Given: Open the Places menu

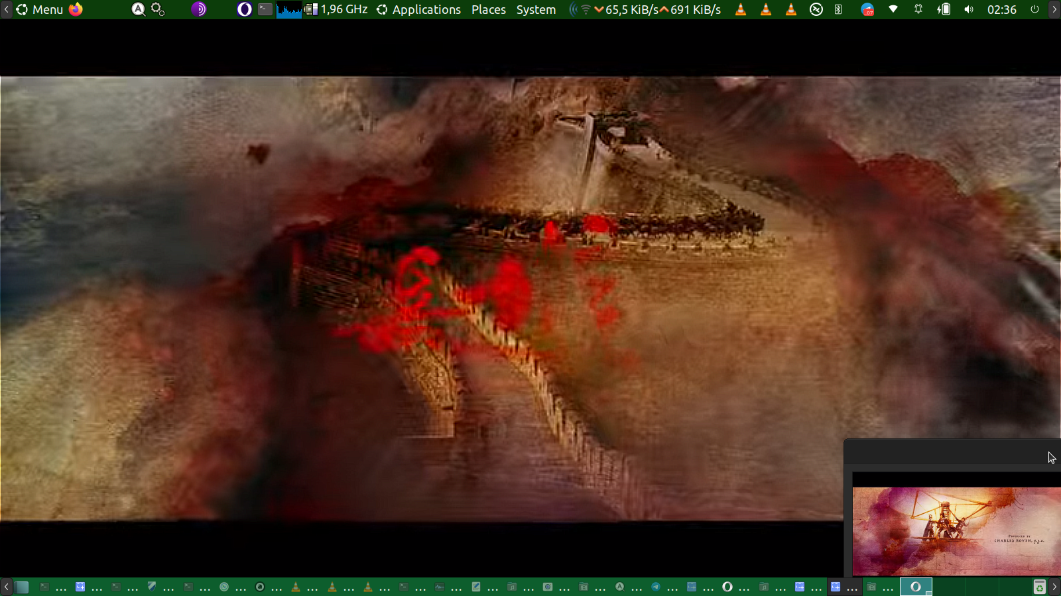Looking at the screenshot, I should (489, 9).
